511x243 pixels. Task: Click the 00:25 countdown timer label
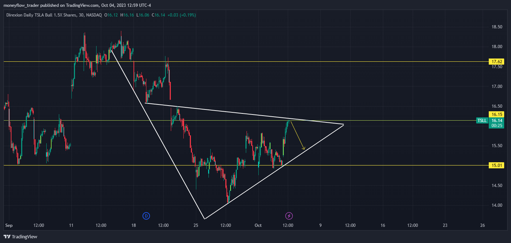[497, 126]
